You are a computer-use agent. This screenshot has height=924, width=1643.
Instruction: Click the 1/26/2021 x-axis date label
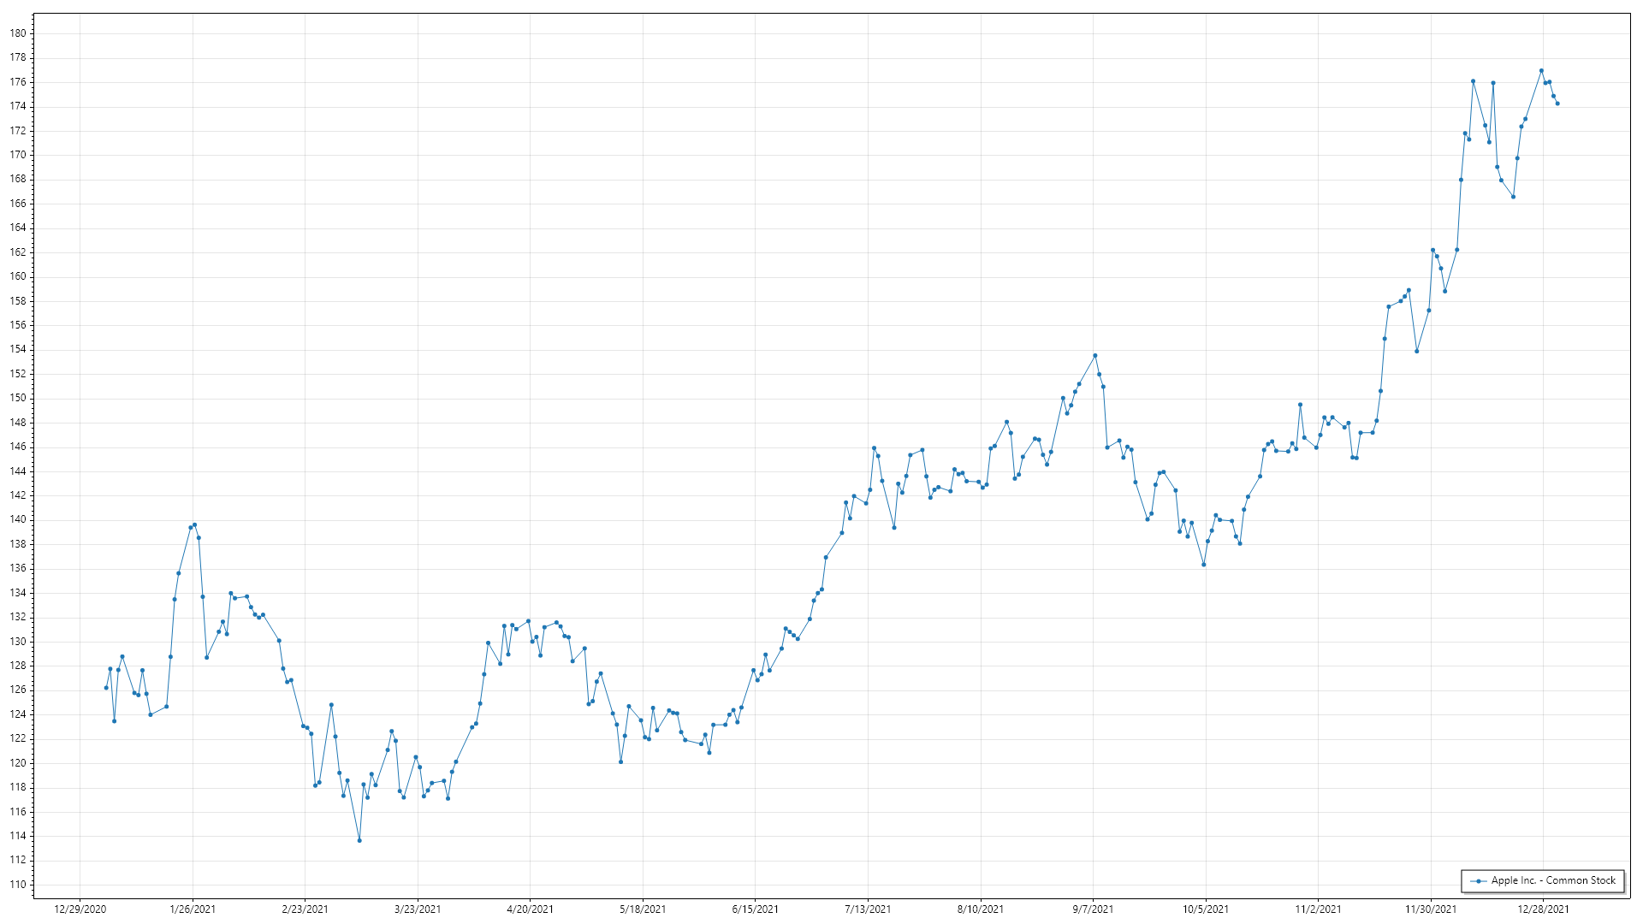(193, 909)
